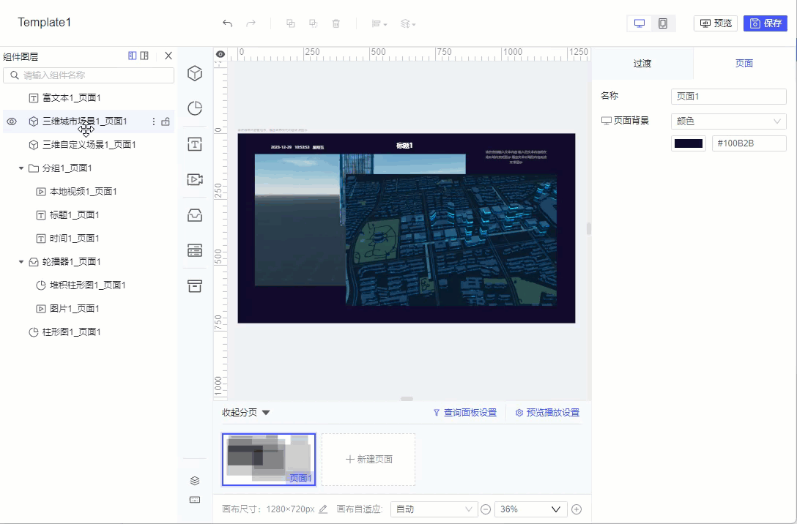
Task: Hide the 三维城市场景1_页面1 layer via eye toggle
Action: [11, 121]
